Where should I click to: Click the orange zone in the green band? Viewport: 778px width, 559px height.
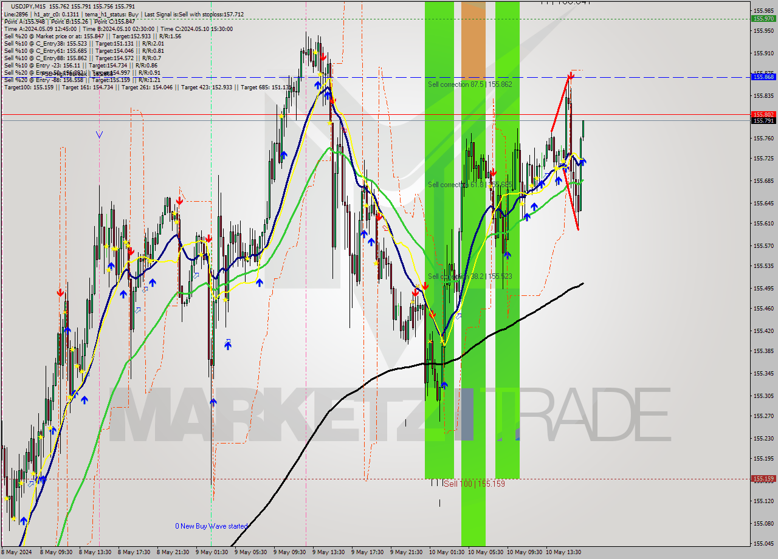[473, 40]
